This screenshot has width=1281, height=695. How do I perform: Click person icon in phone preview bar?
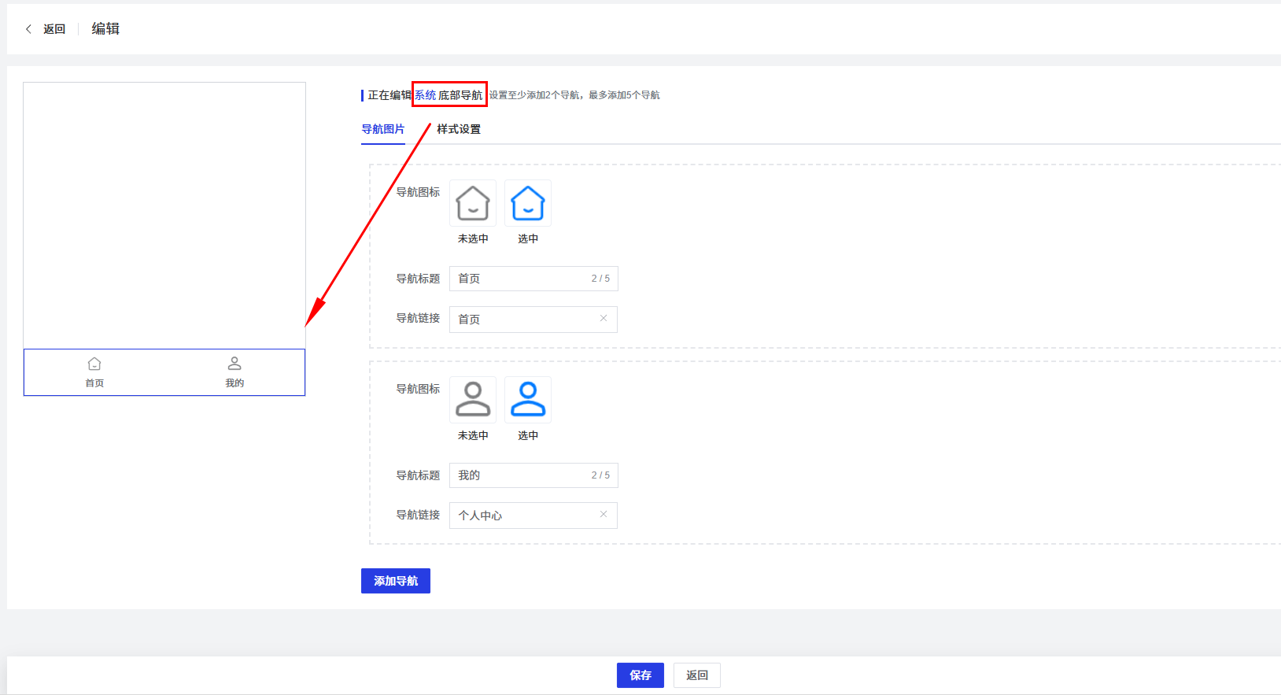pyautogui.click(x=234, y=364)
